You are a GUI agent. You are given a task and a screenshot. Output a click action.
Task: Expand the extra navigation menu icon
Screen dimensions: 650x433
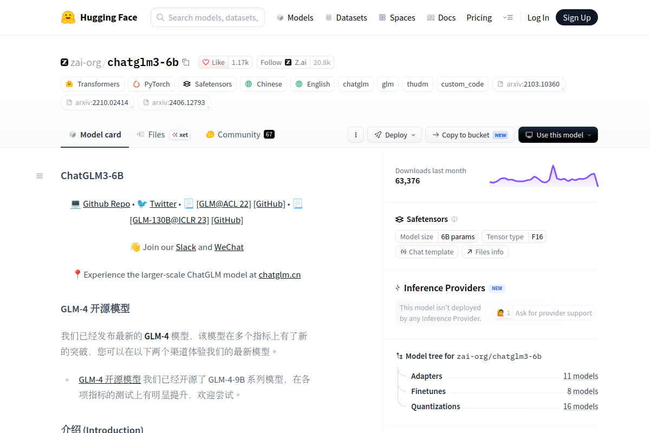click(508, 17)
